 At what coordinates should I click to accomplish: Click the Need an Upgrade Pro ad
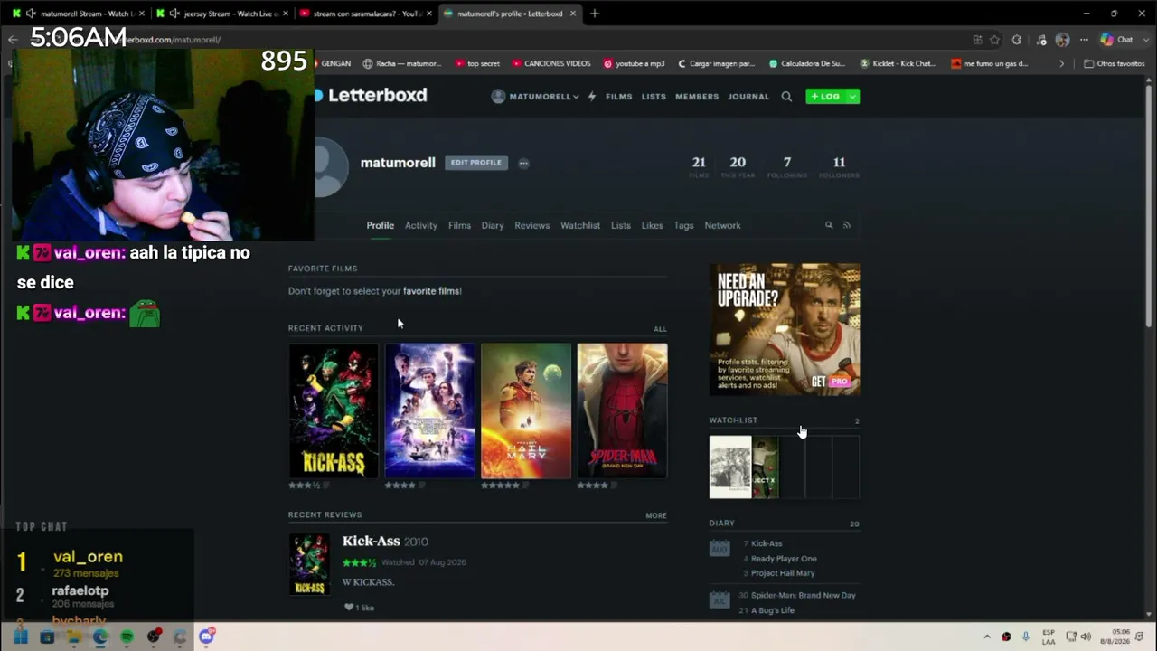(x=785, y=329)
